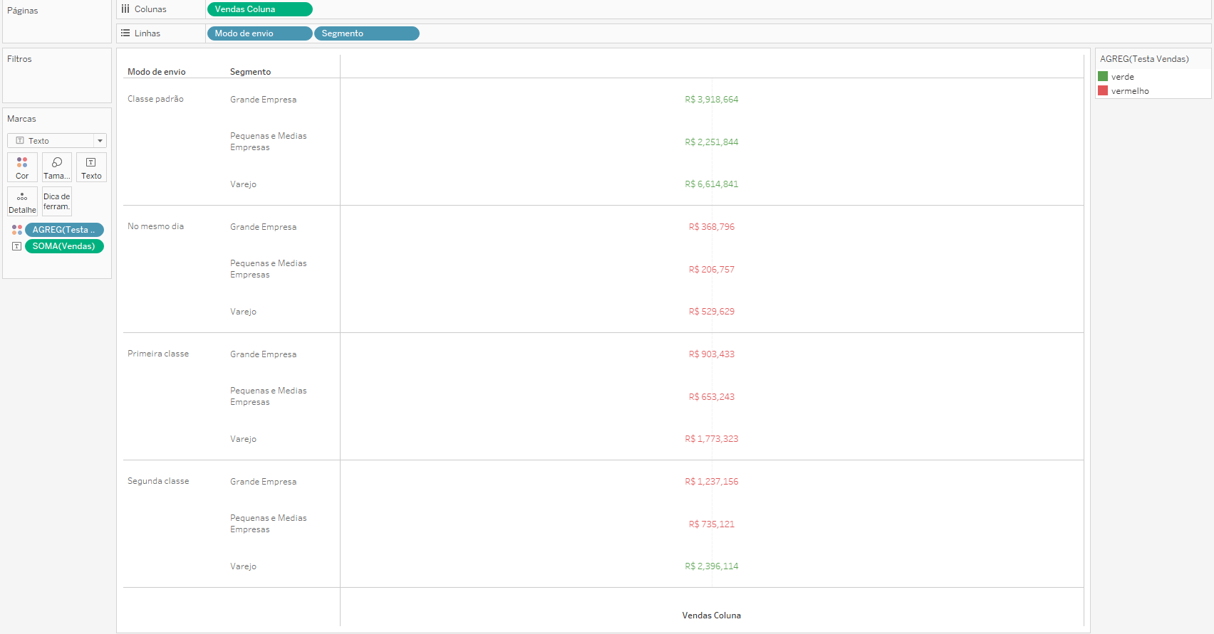Open the Tamanho size card
The height and width of the screenshot is (634, 1214).
tap(57, 167)
